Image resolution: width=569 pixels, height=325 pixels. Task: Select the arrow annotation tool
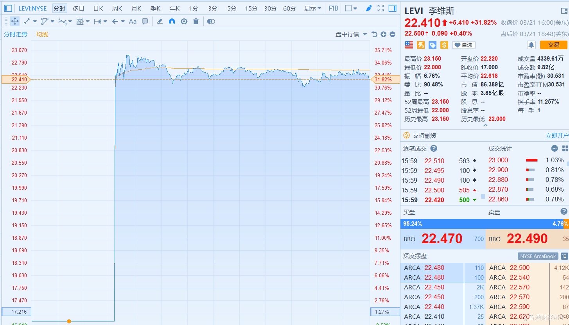coord(115,22)
